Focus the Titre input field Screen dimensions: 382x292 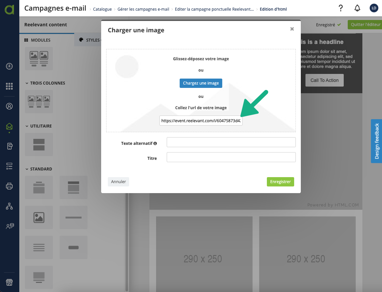pyautogui.click(x=231, y=157)
